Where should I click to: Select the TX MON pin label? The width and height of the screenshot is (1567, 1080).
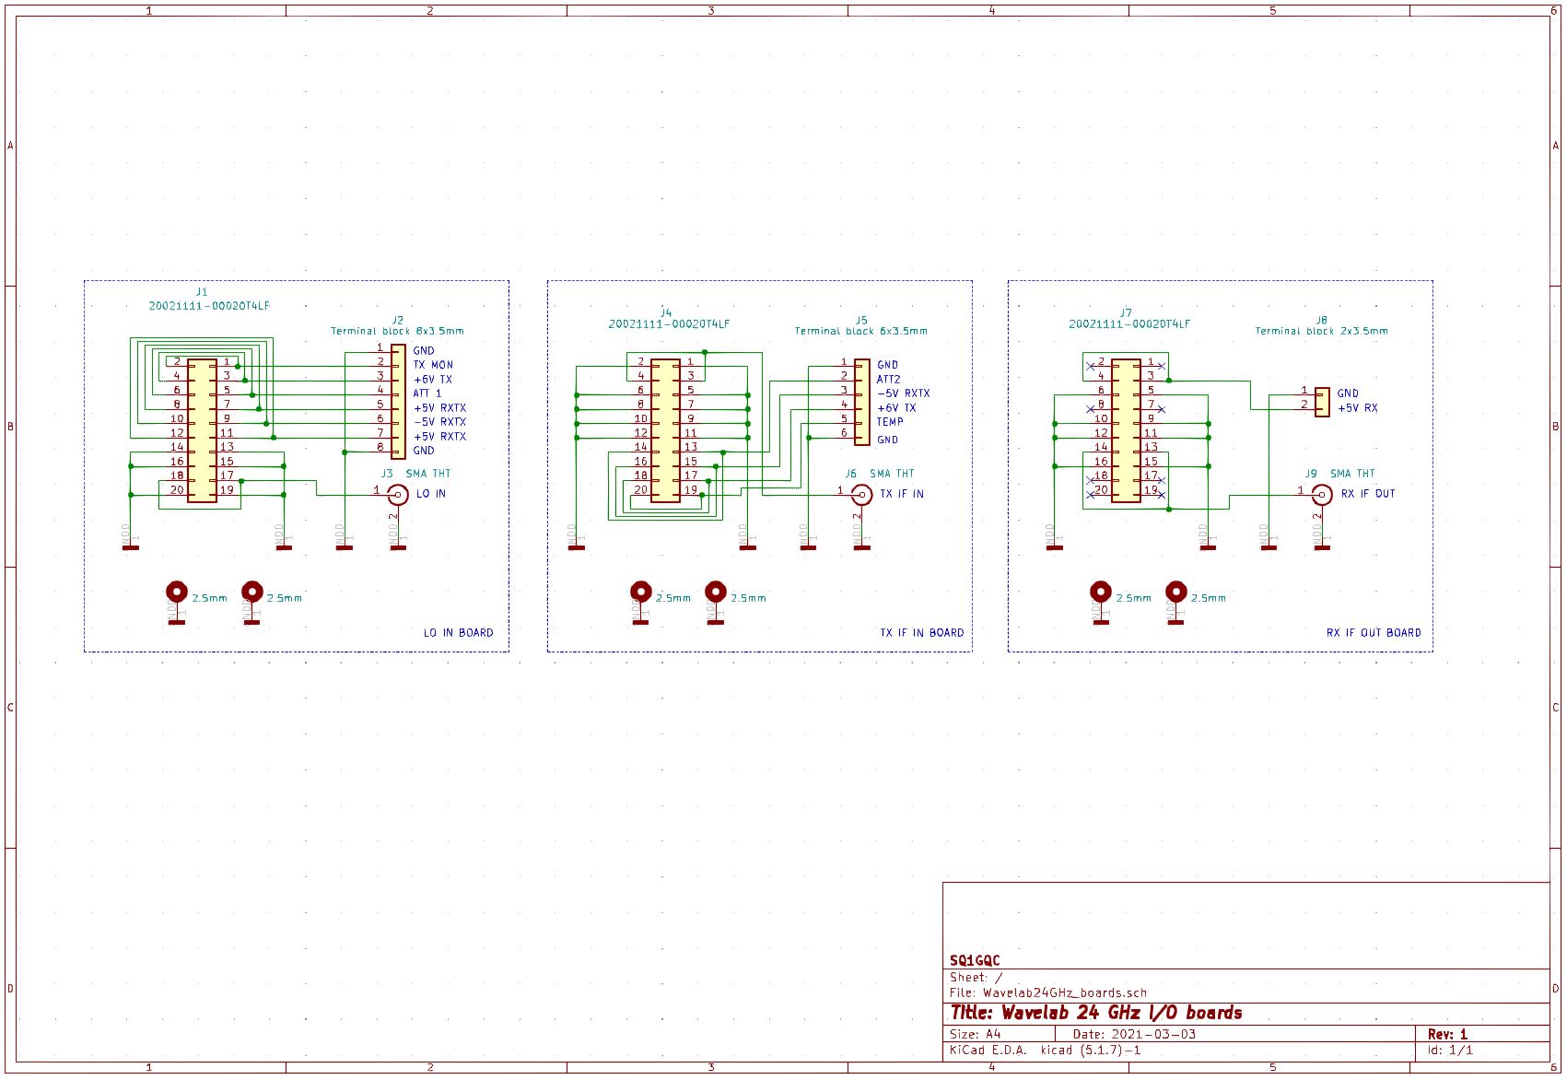tap(433, 365)
